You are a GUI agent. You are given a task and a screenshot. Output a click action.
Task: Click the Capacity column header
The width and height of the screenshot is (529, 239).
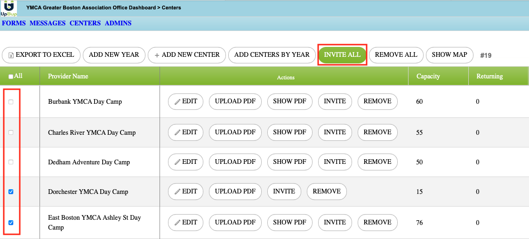pos(428,77)
